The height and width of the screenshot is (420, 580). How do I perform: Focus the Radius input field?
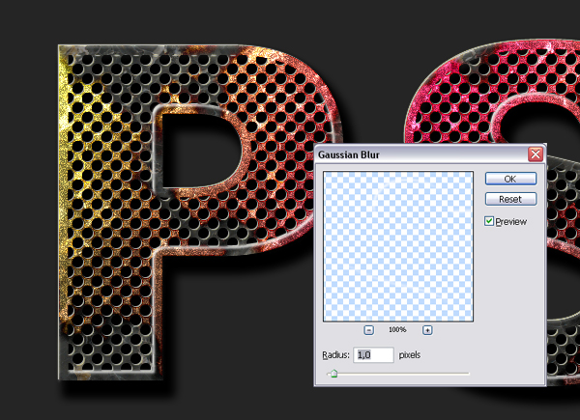pos(373,355)
